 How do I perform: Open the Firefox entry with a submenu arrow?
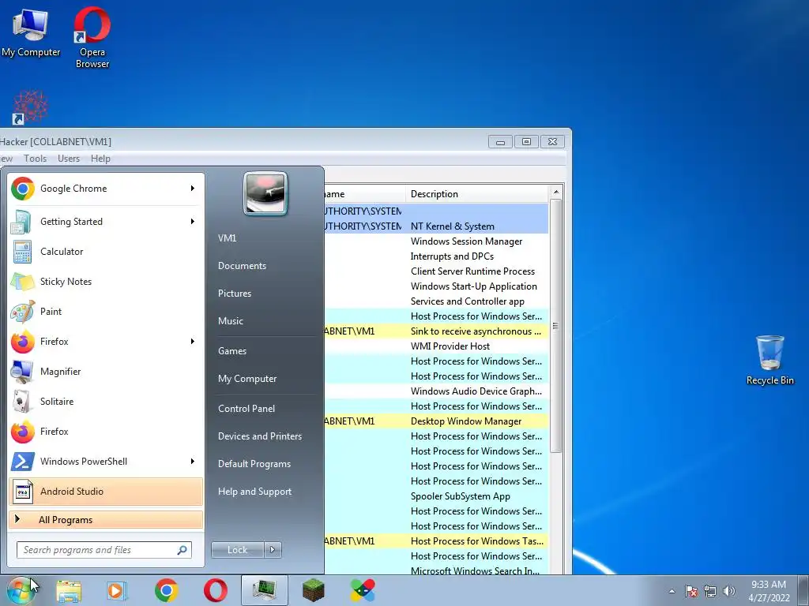[x=106, y=341]
